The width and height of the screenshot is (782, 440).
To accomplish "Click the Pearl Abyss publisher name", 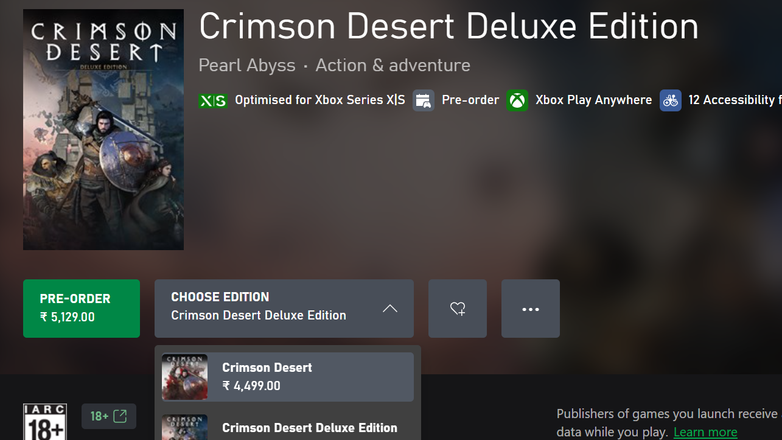I will (247, 65).
